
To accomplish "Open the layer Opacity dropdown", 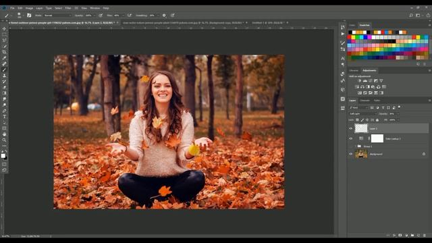I will [x=398, y=113].
